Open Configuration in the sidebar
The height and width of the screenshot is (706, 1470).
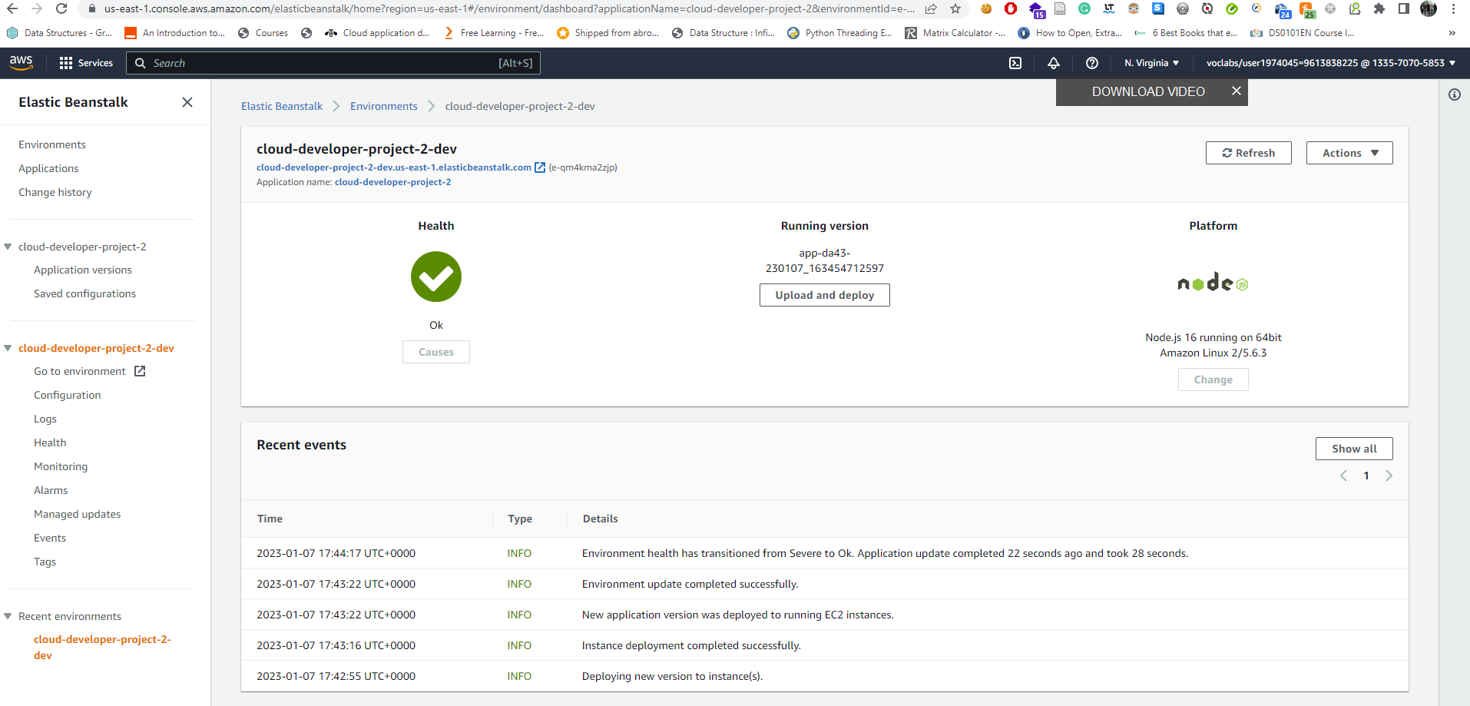click(68, 395)
